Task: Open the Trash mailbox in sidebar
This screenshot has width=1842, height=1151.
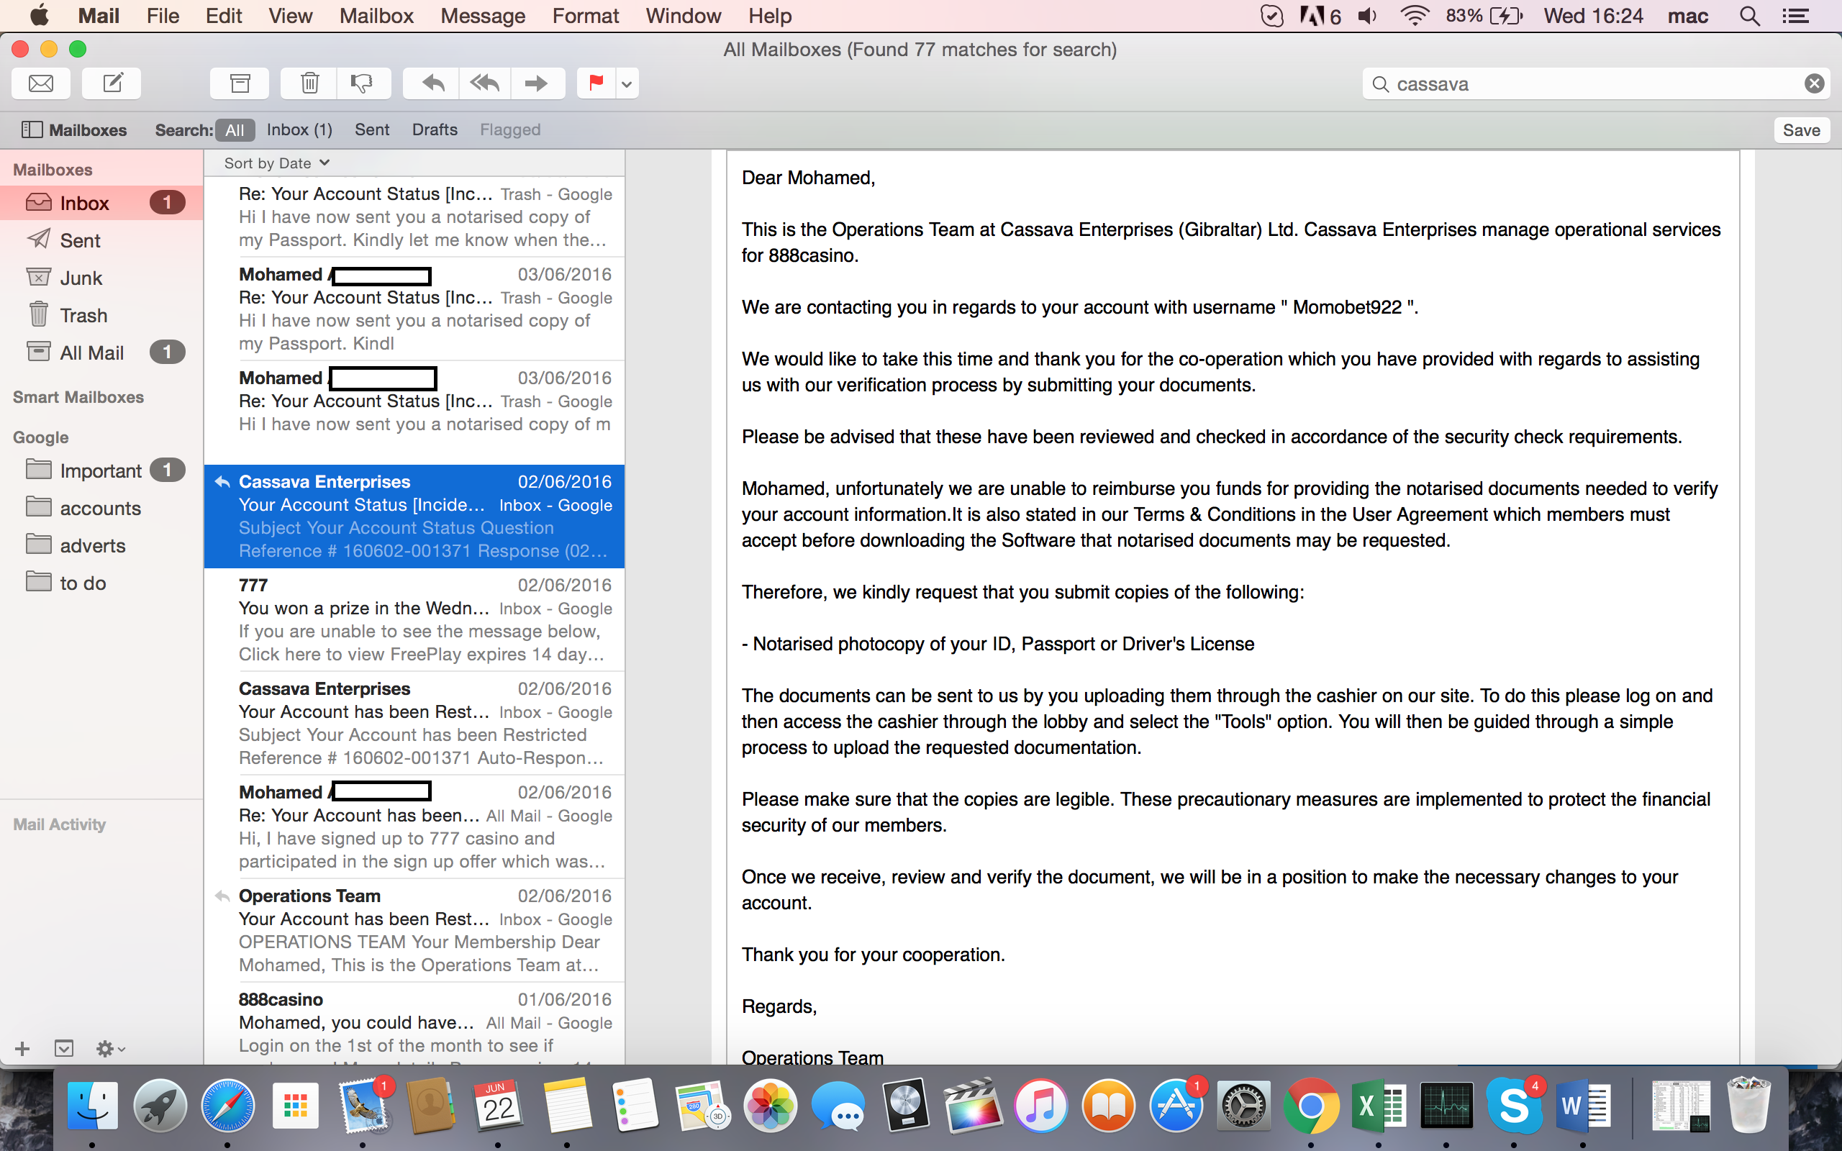Action: [101, 315]
